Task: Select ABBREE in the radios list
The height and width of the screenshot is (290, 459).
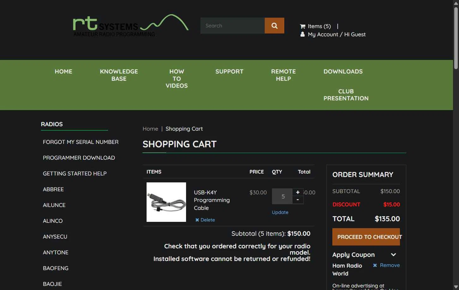Action: tap(53, 189)
